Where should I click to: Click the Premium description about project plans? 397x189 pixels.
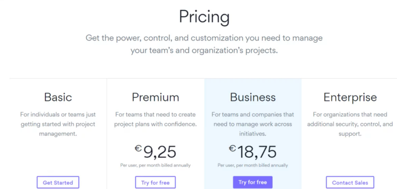point(155,119)
